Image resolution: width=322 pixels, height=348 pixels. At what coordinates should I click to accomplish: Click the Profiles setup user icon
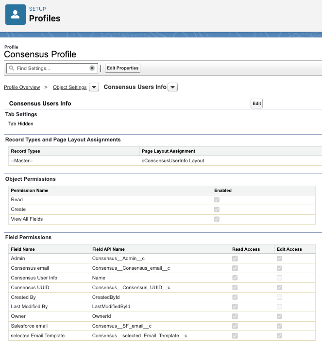[x=16, y=15]
